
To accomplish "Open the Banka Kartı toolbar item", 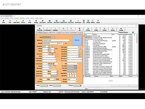I will (64, 21).
